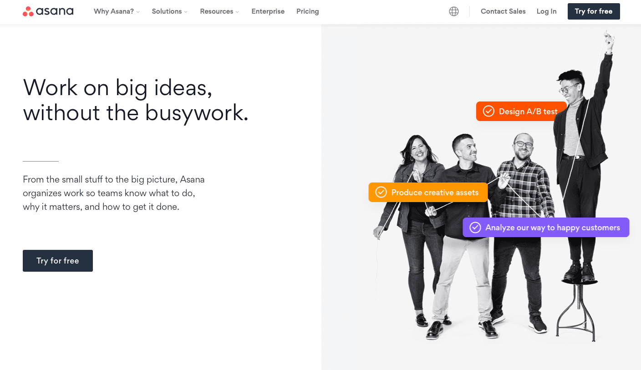641x370 pixels.
Task: Click the Asana three-dot logo icon
Action: (x=28, y=11)
